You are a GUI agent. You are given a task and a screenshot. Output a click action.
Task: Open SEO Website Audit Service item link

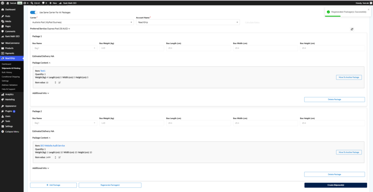[x=52, y=146]
